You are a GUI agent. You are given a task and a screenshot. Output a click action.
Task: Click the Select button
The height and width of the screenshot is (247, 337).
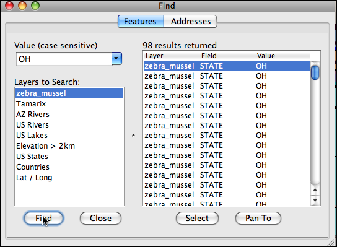197,219
